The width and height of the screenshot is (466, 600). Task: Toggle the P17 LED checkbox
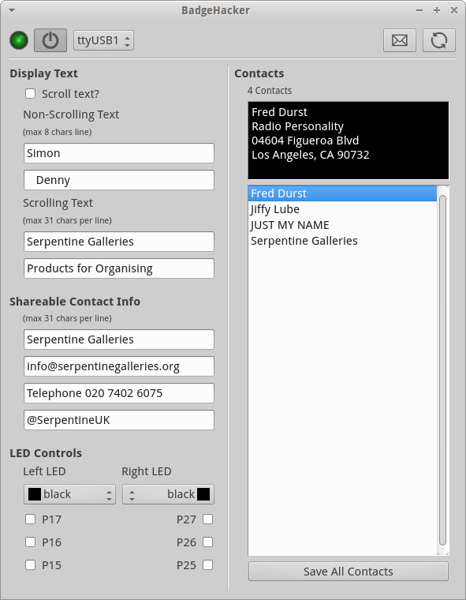[30, 519]
